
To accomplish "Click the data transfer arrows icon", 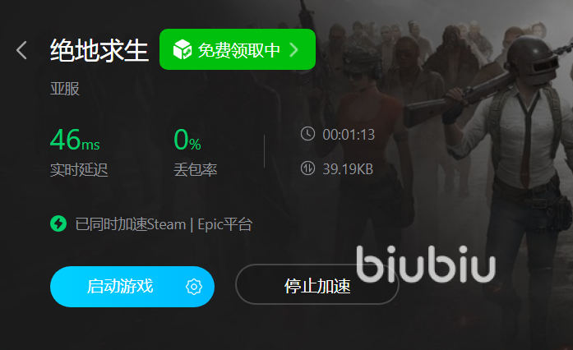I will pos(307,168).
